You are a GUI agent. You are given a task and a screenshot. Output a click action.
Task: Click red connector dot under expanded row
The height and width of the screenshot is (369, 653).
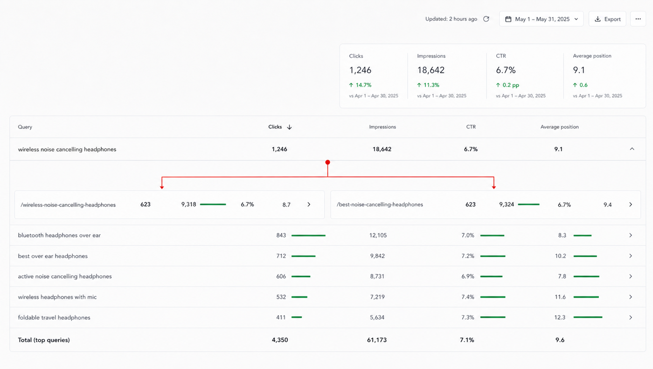point(328,162)
